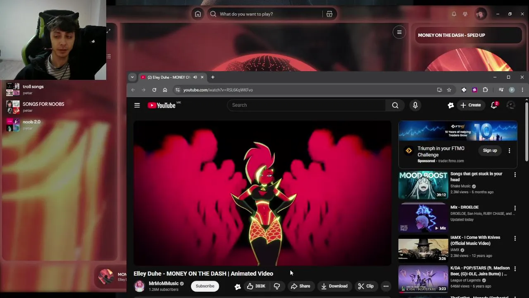Open the browser home page button
The height and width of the screenshot is (298, 529).
pos(165,90)
